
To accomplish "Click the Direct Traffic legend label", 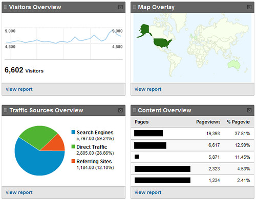I will click(92, 147).
